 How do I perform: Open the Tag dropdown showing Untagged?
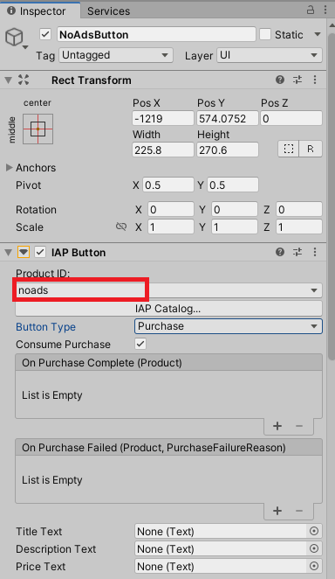tap(116, 55)
